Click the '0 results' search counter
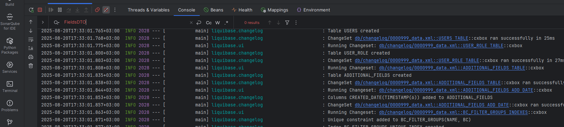This screenshot has width=564, height=127. 252,23
